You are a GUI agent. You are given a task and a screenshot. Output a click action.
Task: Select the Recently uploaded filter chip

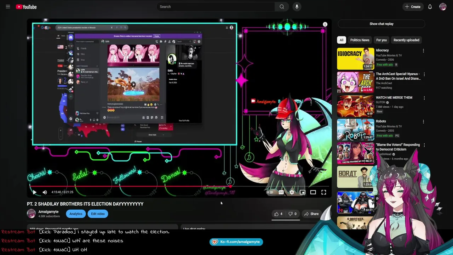coord(406,40)
